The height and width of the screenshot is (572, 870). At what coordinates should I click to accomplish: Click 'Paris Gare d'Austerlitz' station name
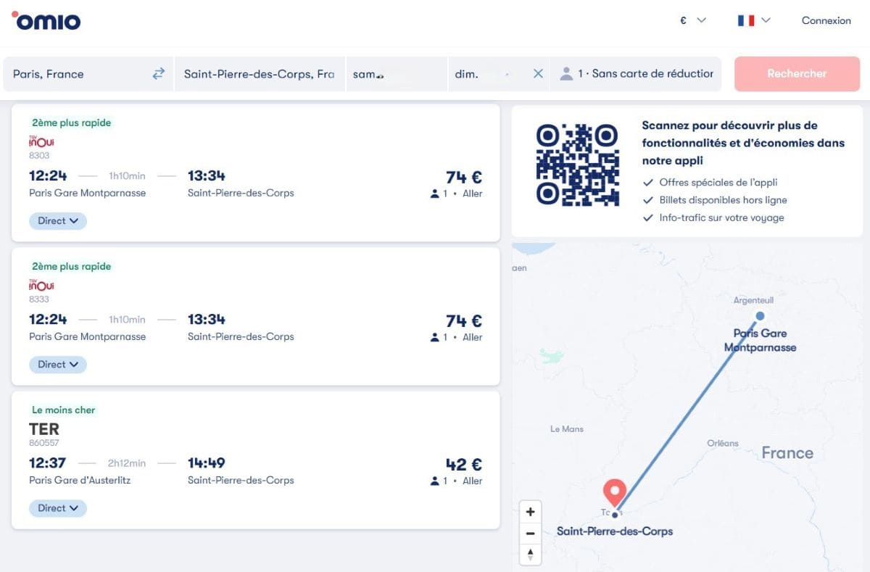click(x=80, y=480)
